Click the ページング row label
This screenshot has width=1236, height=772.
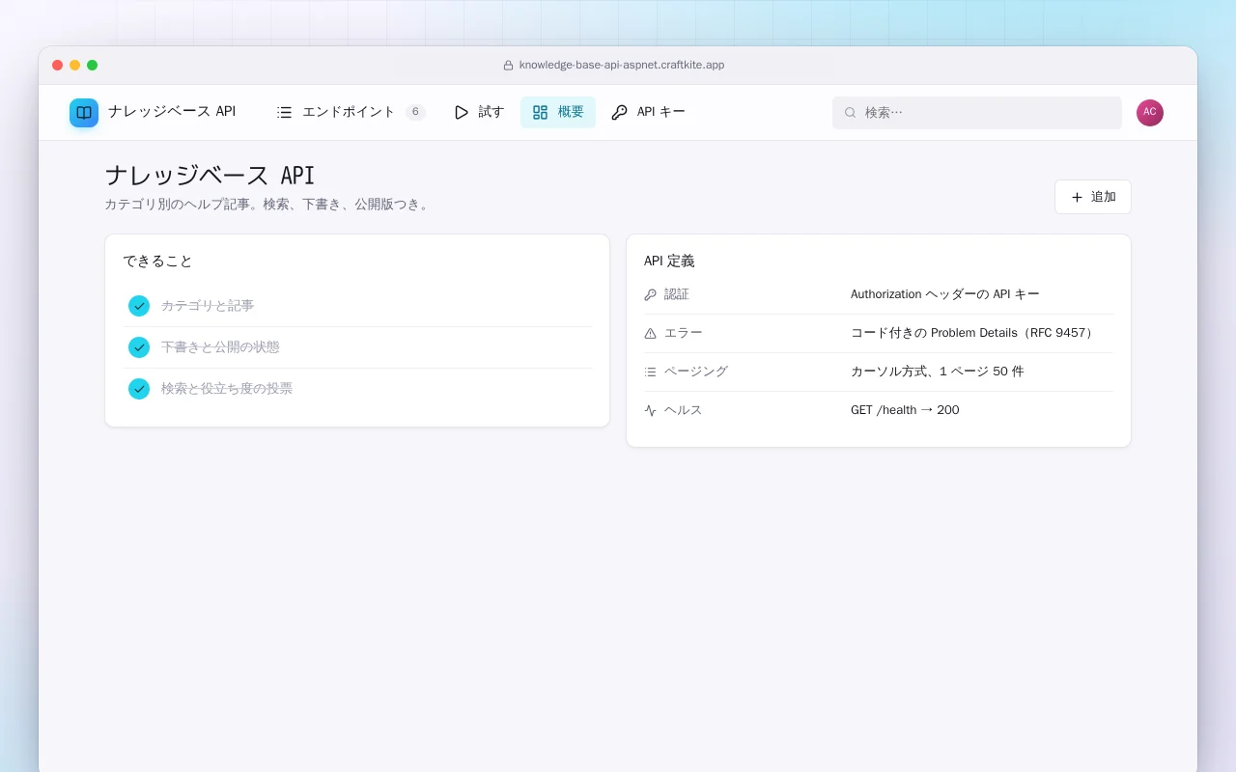[x=696, y=372]
